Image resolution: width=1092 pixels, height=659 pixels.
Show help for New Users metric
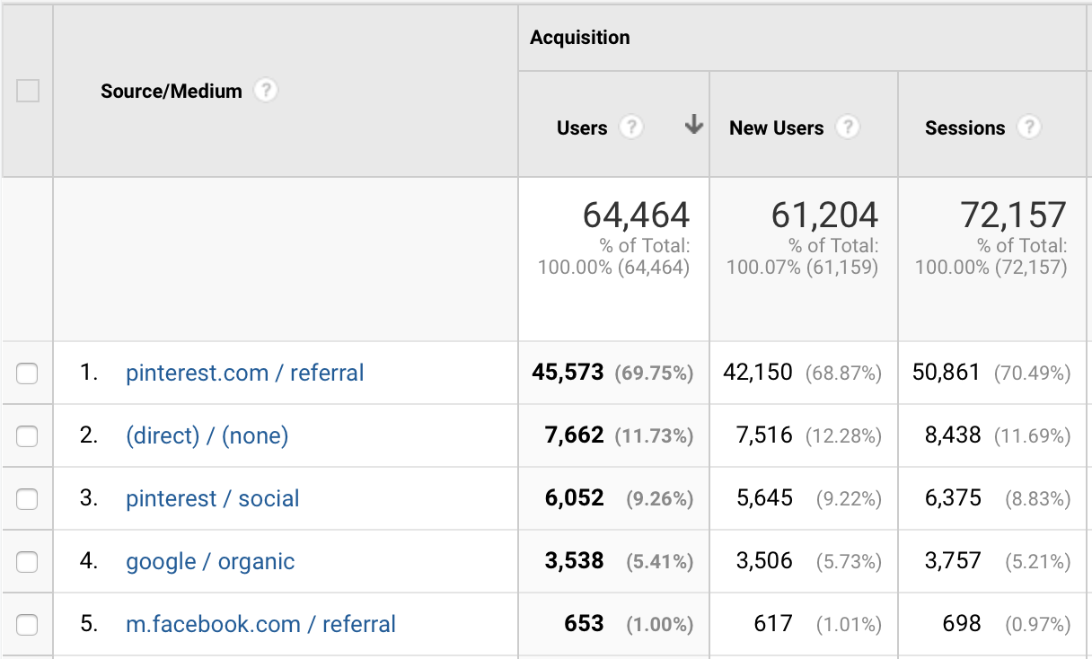tap(848, 127)
